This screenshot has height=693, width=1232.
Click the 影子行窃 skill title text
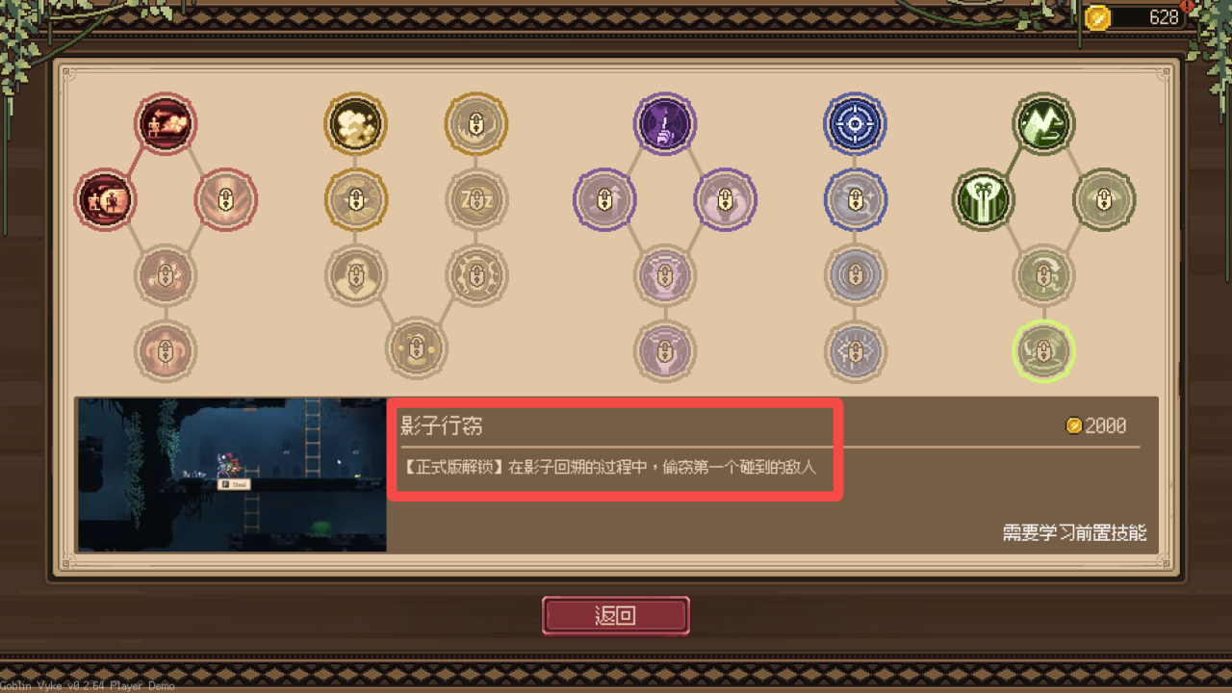pyautogui.click(x=442, y=426)
